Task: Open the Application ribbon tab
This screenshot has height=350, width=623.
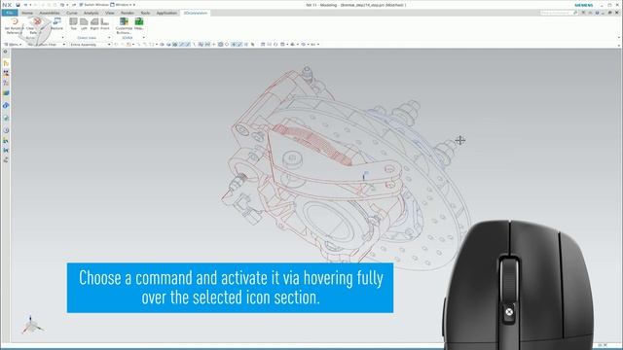Action: [166, 13]
